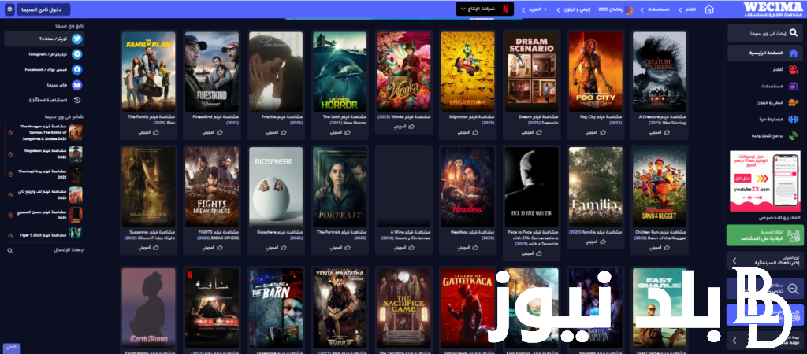The image size is (807, 354).
Task: Click the search icon beside جهات الإتصال
Action: point(9,250)
